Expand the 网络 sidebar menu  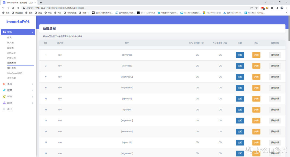click(18, 103)
